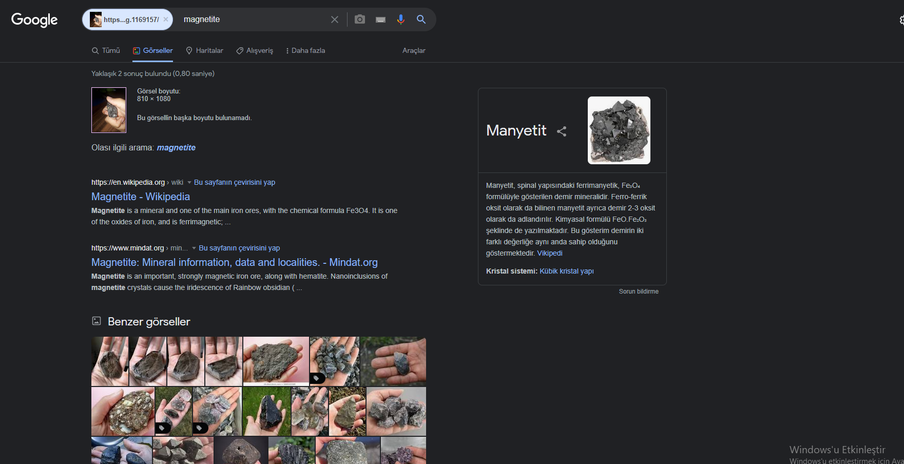The height and width of the screenshot is (464, 904).
Task: Select the Yaklaşık 2 sonuç bulundu text
Action: [153, 73]
